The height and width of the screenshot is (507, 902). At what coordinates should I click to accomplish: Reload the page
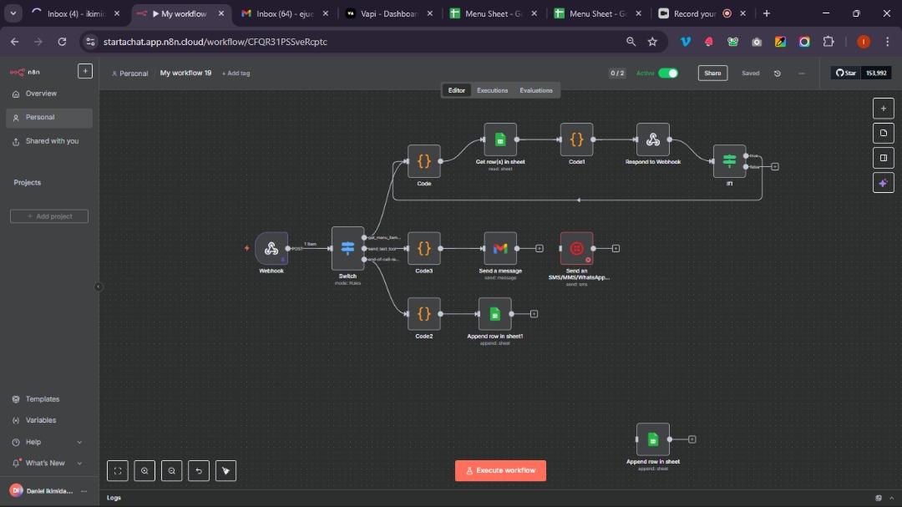(62, 42)
